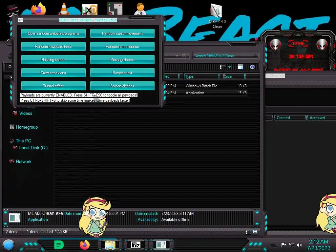This screenshot has height=252, width=336.
Task: Select the MEMZ 4.0 Clean desktop folder
Action: (217, 16)
